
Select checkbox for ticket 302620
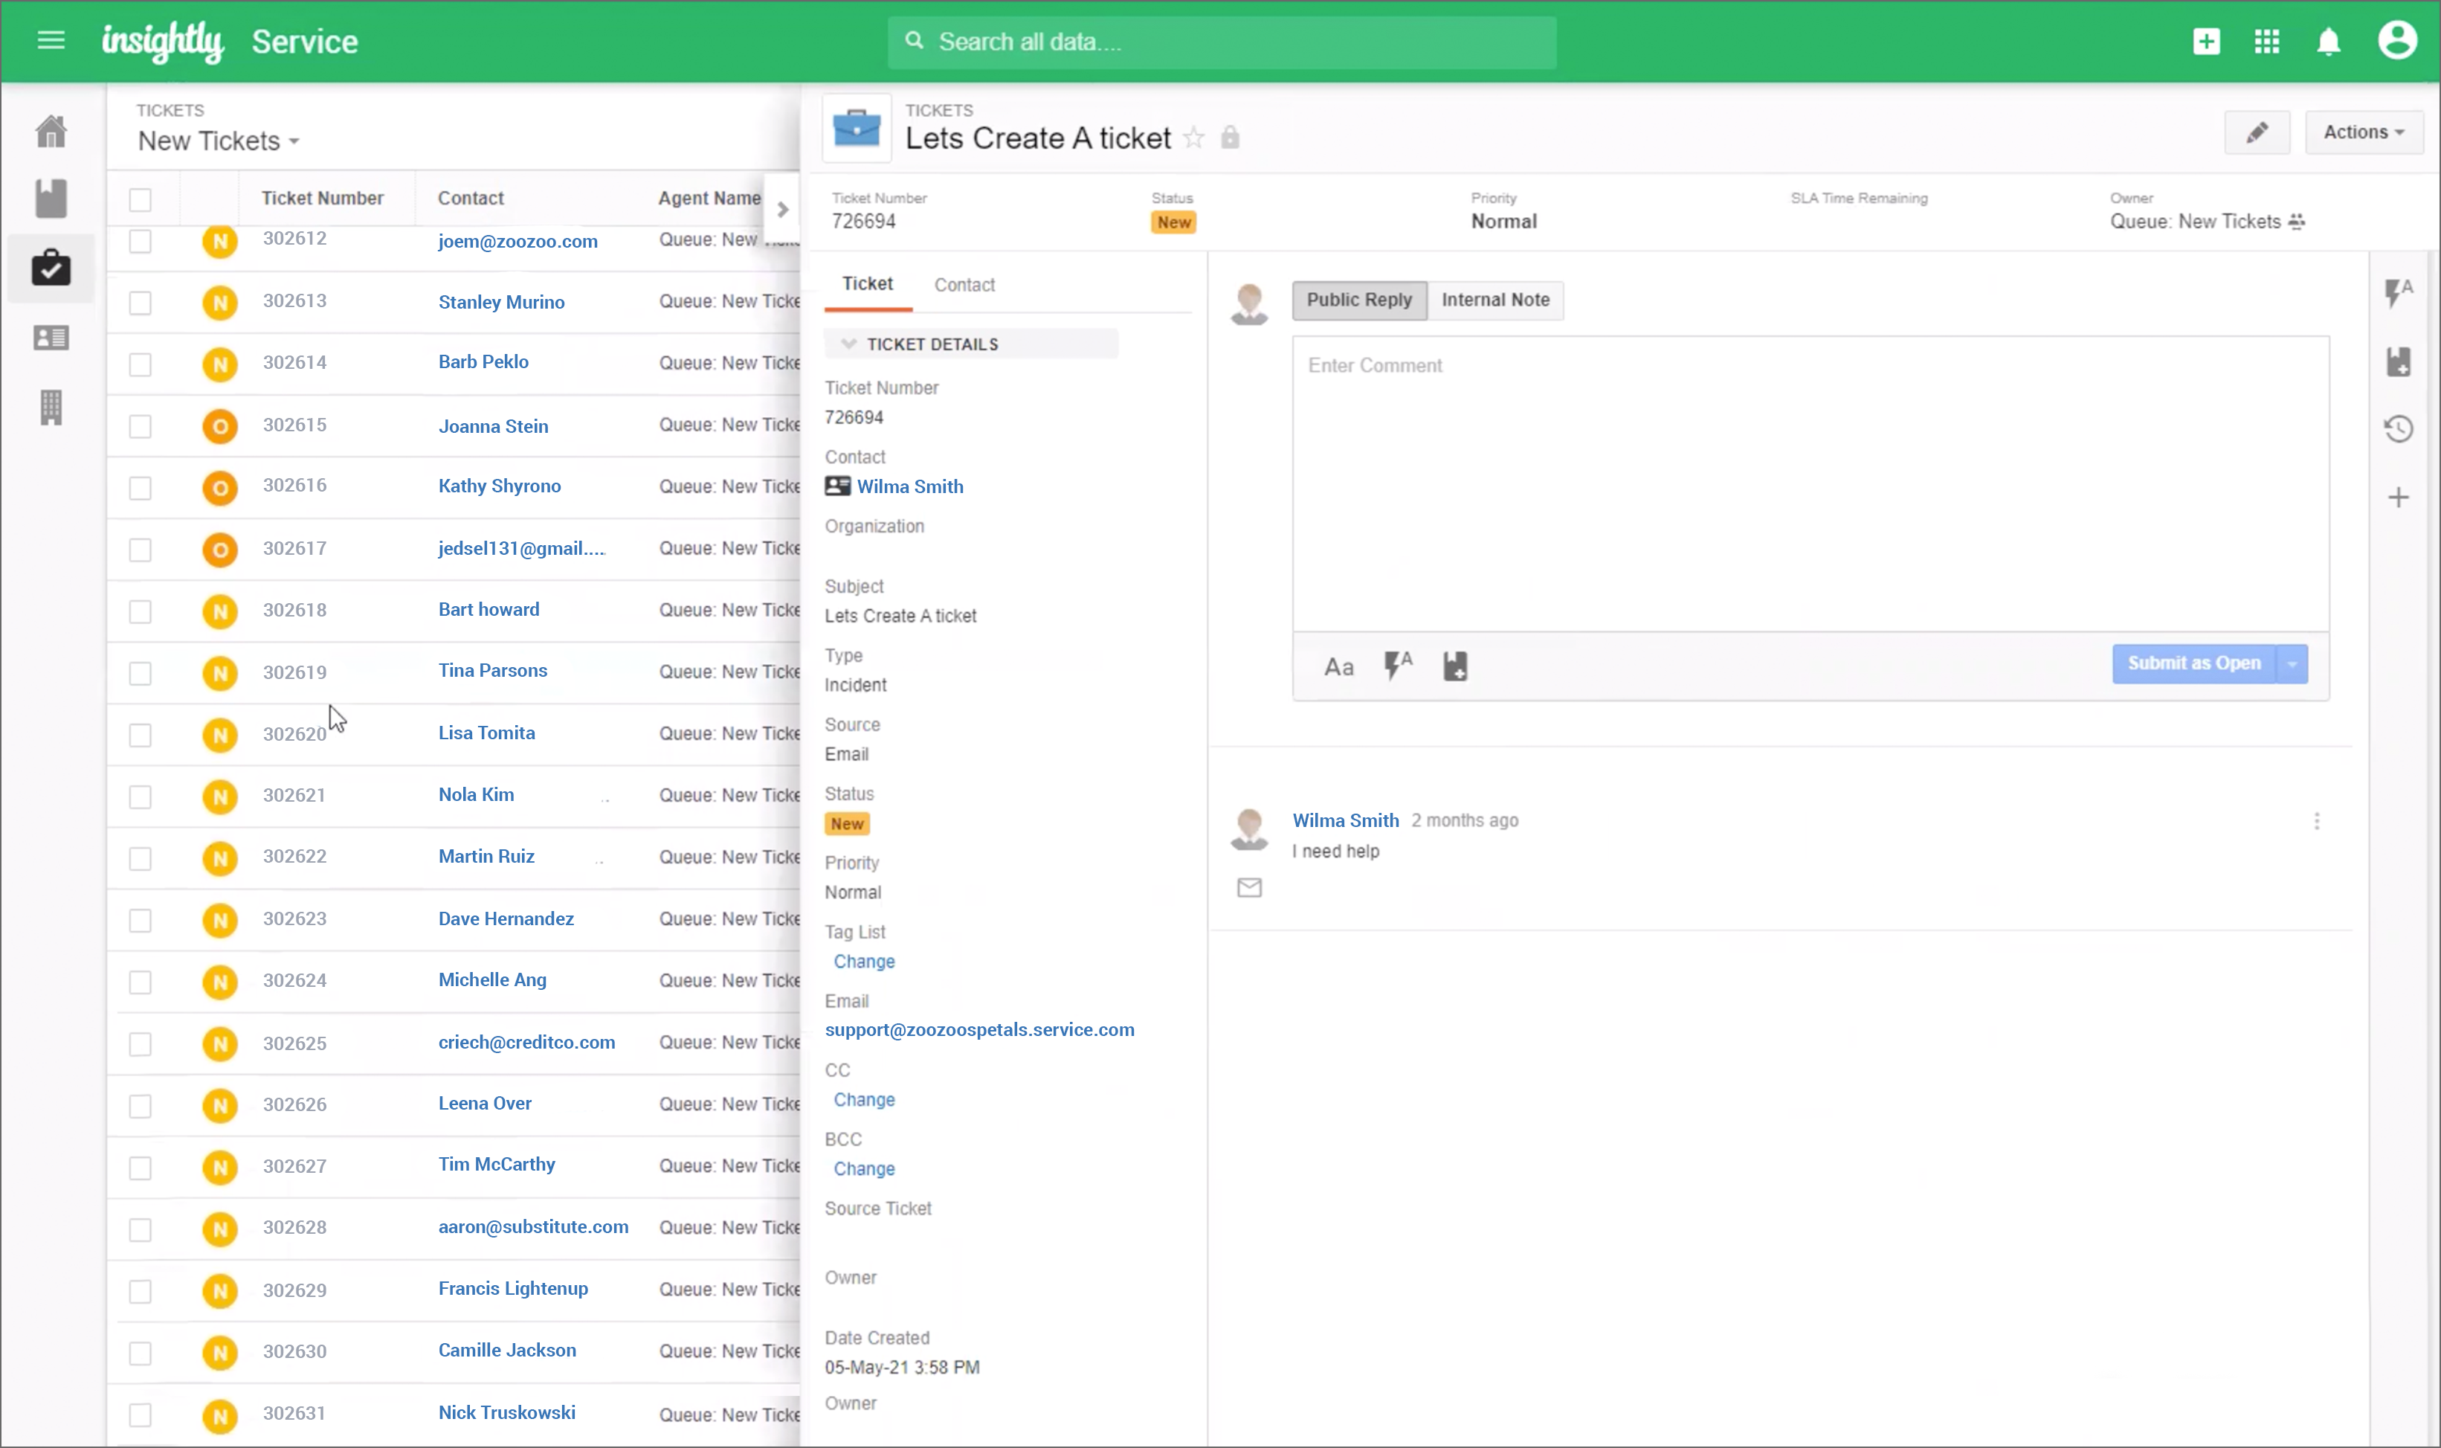141,735
